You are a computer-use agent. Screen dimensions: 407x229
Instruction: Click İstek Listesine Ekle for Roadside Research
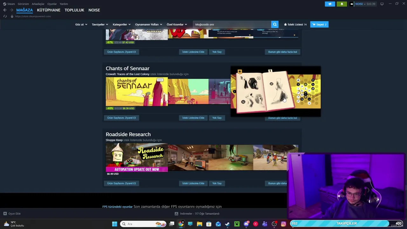[193, 183]
